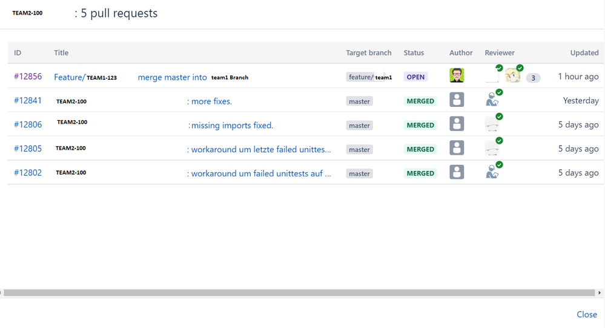Click reviewer avatar in #12841 row
The image size is (605, 328).
click(x=492, y=100)
